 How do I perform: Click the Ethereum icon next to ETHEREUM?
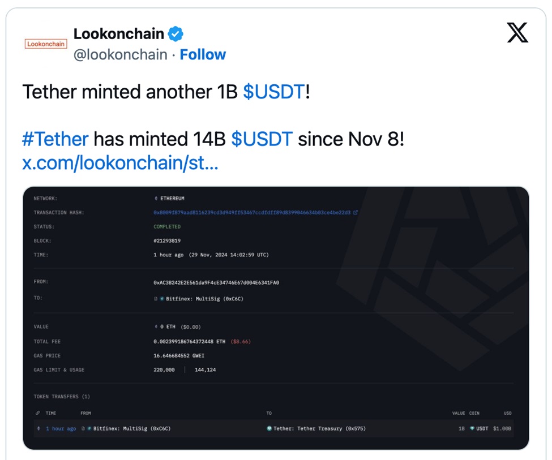click(x=156, y=199)
